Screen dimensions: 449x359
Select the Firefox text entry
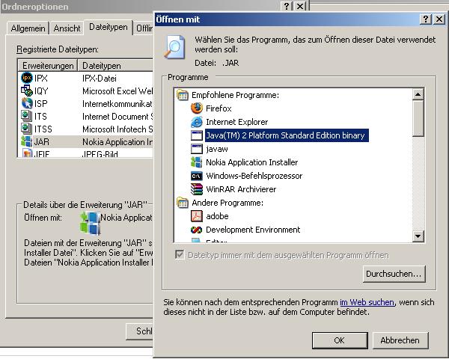coord(219,108)
